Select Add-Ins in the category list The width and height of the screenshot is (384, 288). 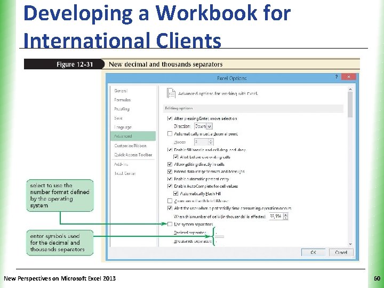[x=121, y=164]
